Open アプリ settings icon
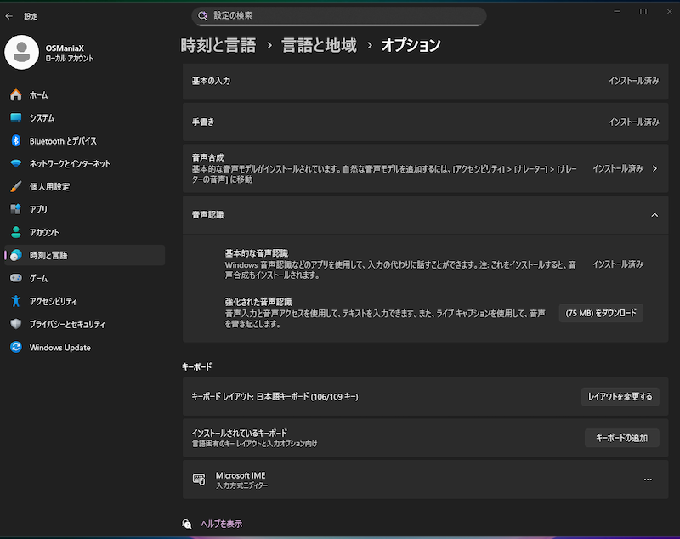Image resolution: width=680 pixels, height=539 pixels. tap(16, 209)
